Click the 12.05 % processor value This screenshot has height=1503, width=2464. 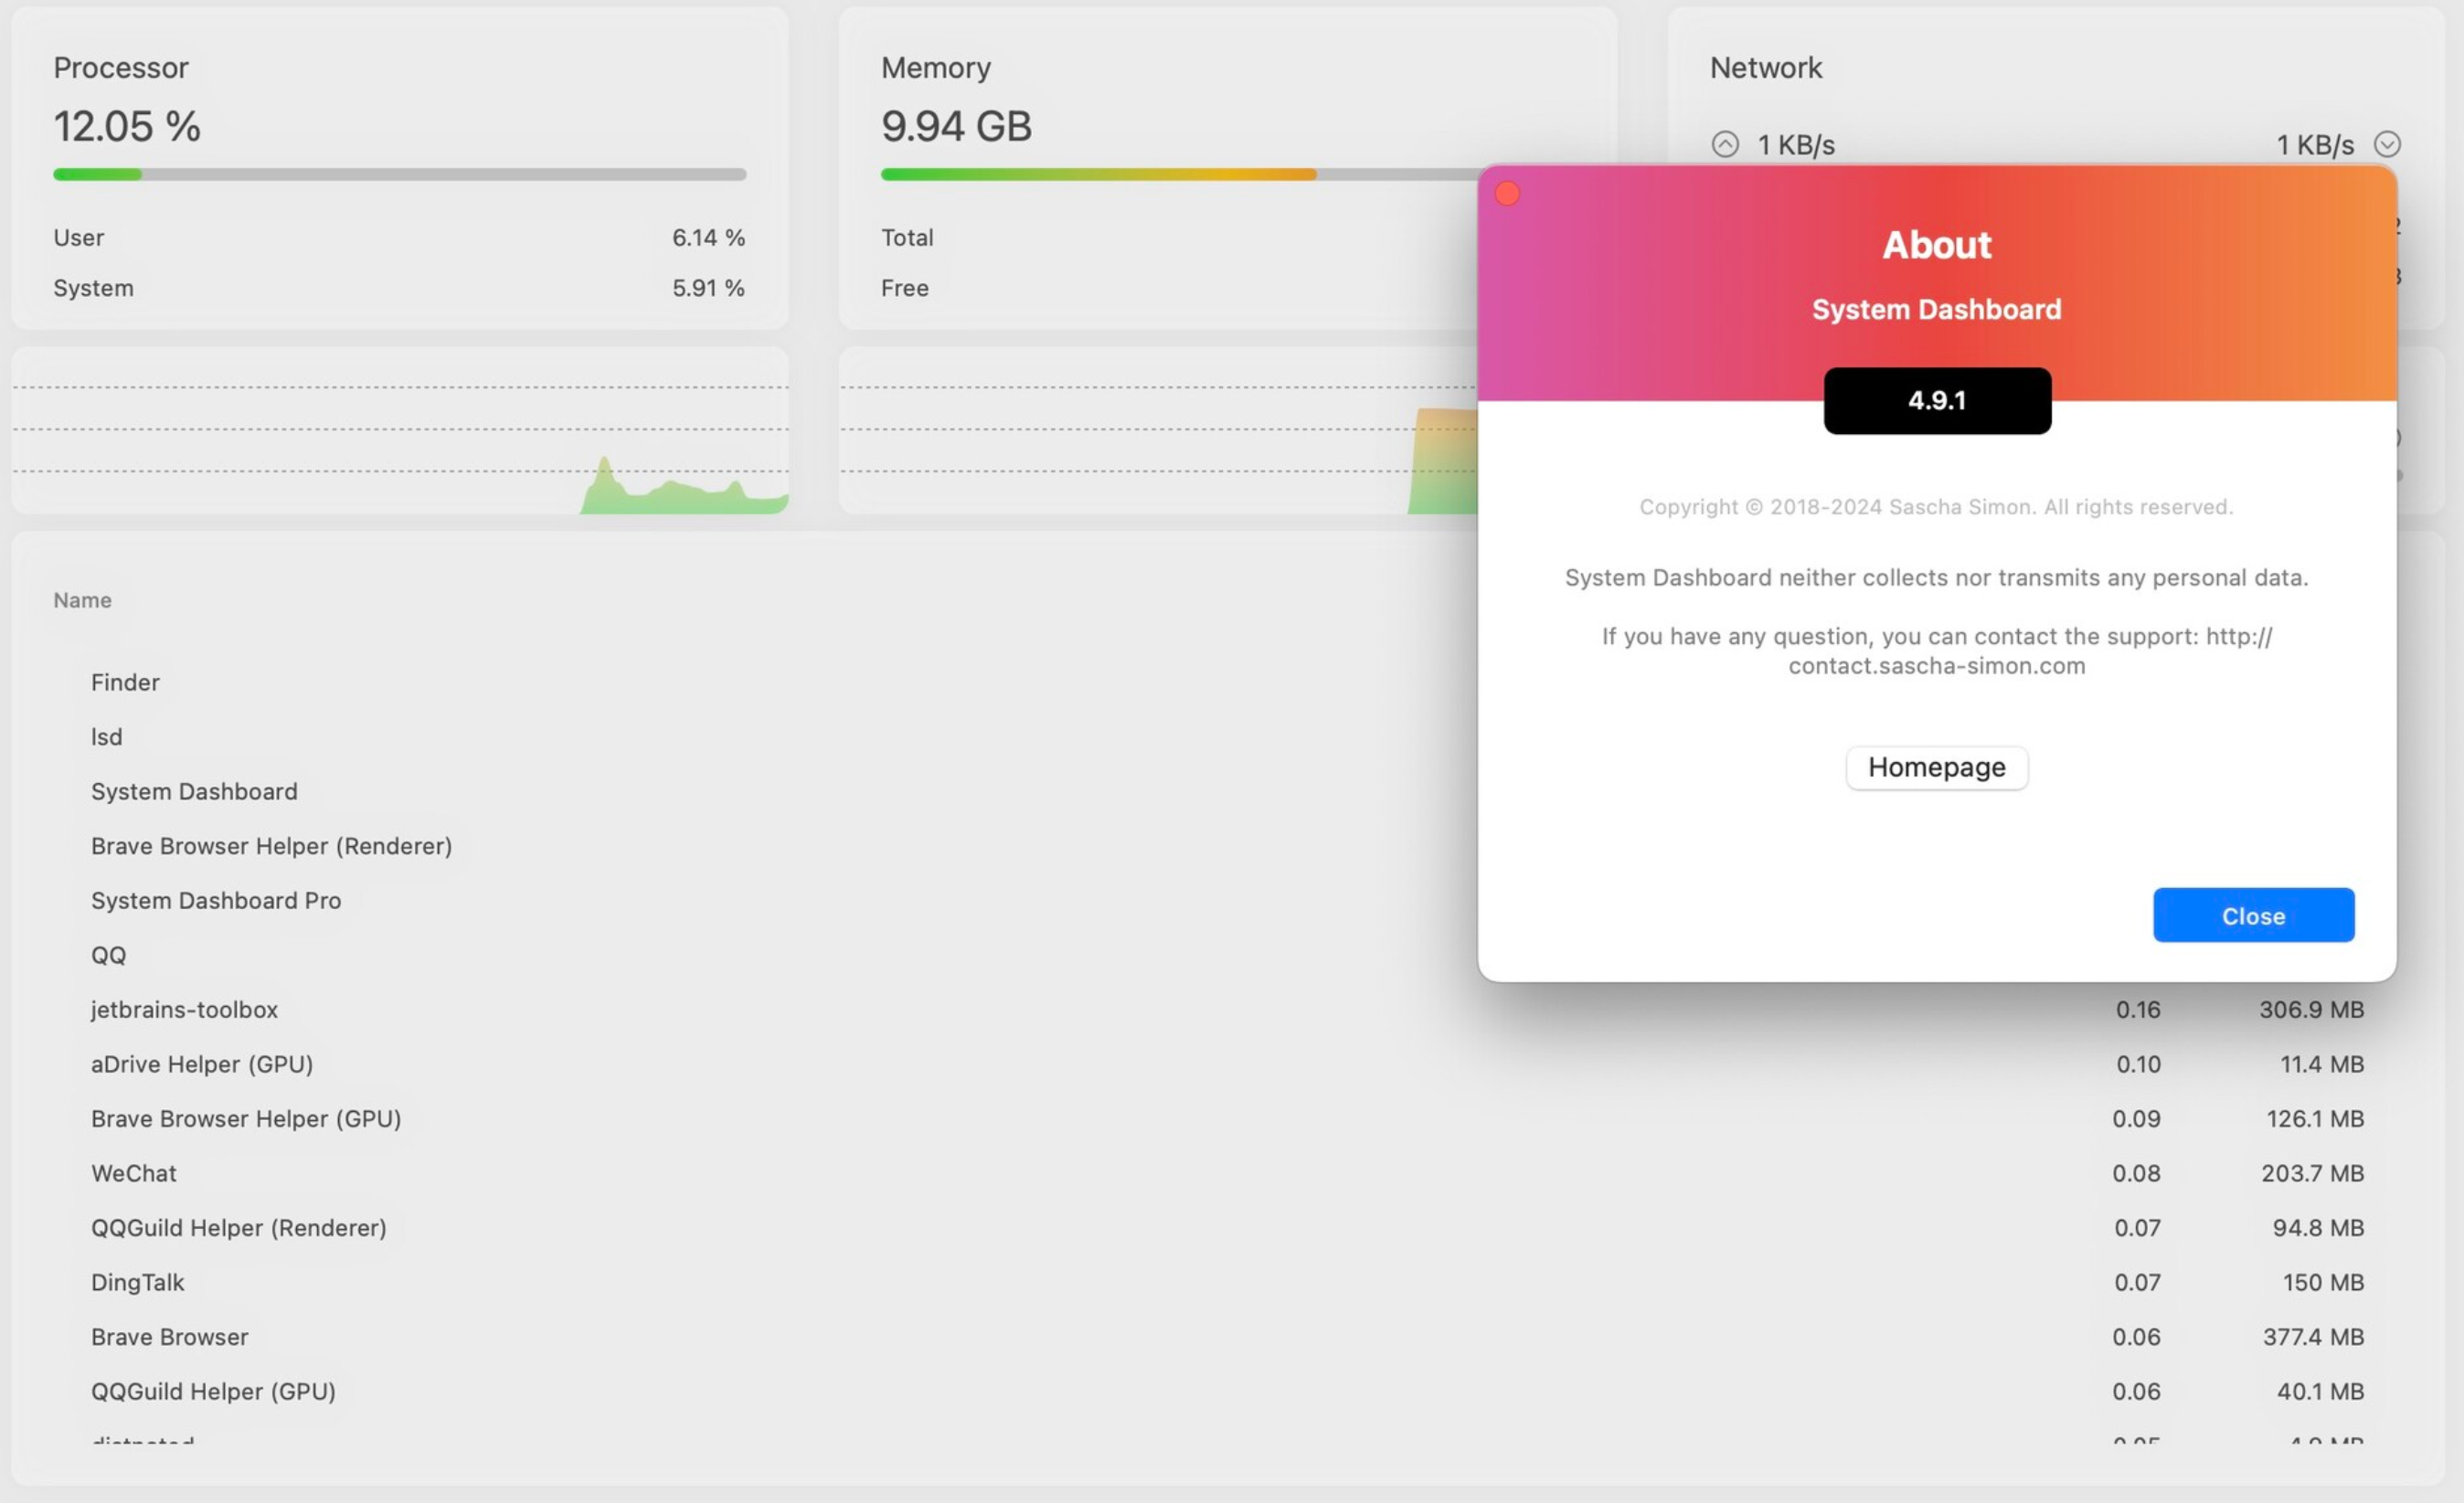[127, 126]
